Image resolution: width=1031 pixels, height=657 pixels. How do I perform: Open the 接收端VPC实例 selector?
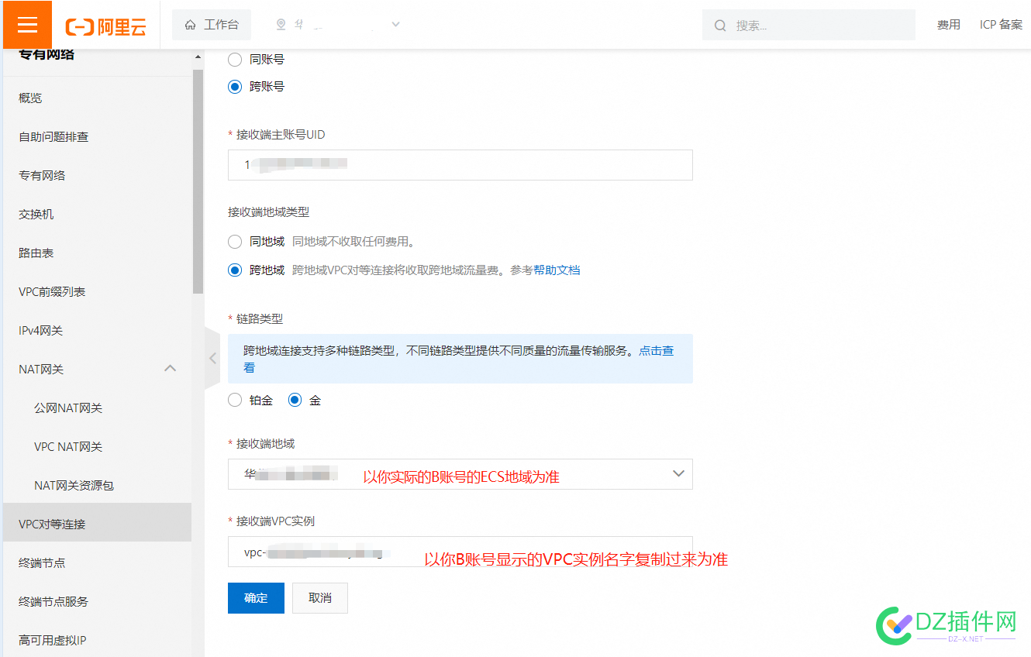pyautogui.click(x=460, y=551)
